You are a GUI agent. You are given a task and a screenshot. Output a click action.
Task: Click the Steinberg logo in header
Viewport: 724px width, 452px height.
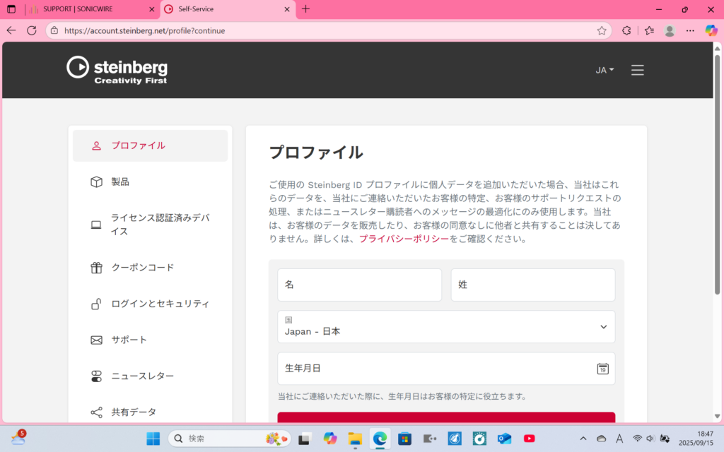[117, 70]
